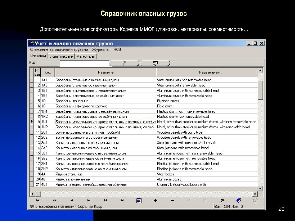Click status bar text Зап. 104 Изм. 0

click(228, 207)
